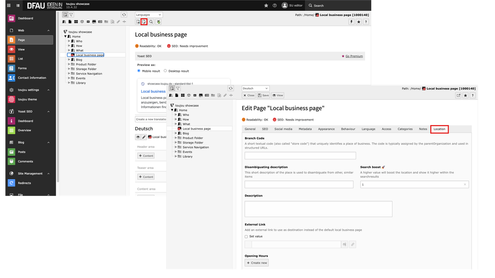Check Set value under External Link
The image size is (495, 278).
(246, 236)
